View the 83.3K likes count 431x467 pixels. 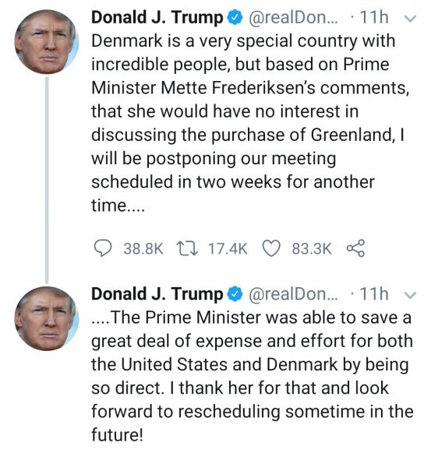tap(312, 249)
